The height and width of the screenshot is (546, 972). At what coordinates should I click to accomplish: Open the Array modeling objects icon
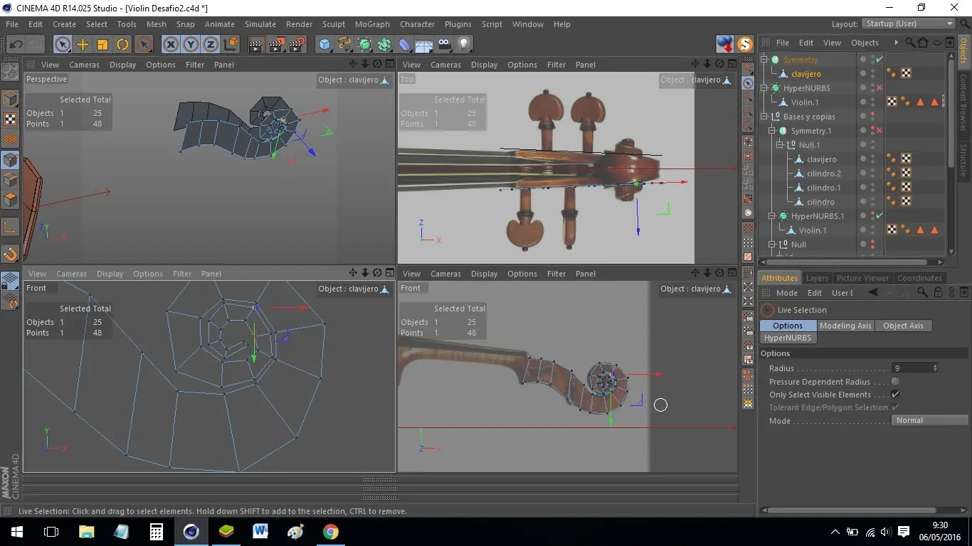click(385, 44)
